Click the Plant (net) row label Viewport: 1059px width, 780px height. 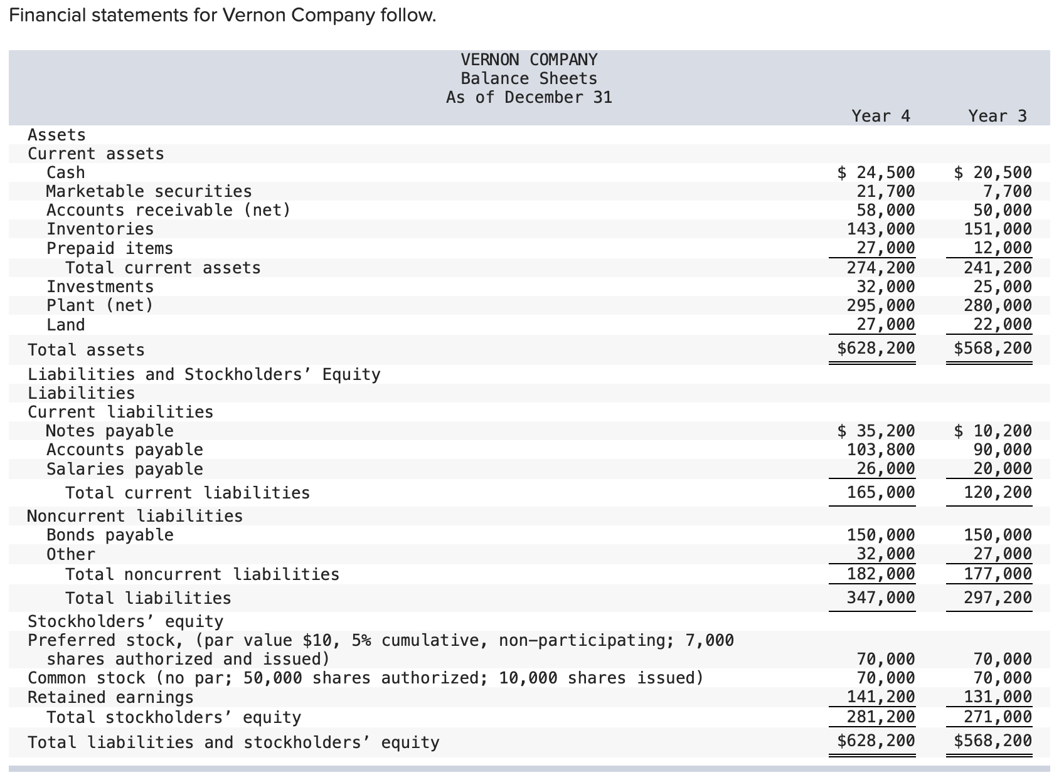click(x=99, y=305)
